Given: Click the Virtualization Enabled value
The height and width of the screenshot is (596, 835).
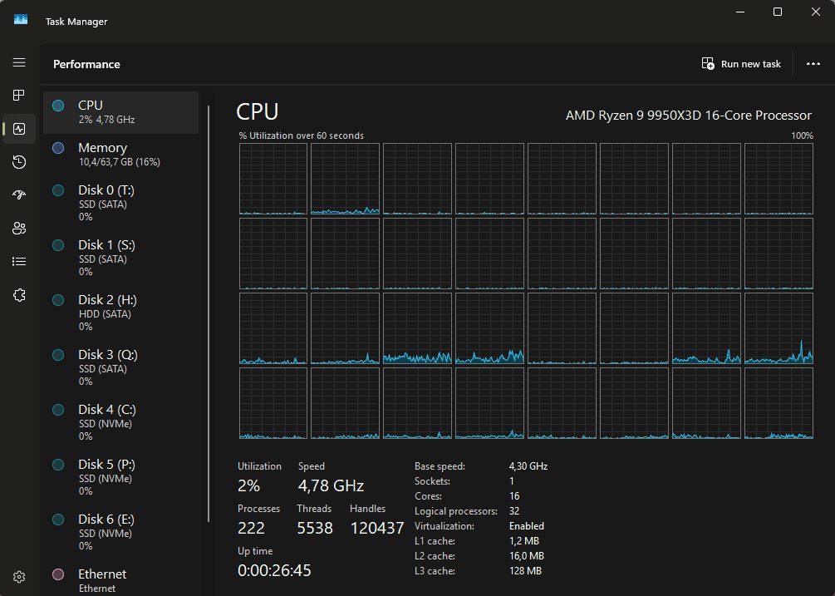Looking at the screenshot, I should [527, 525].
